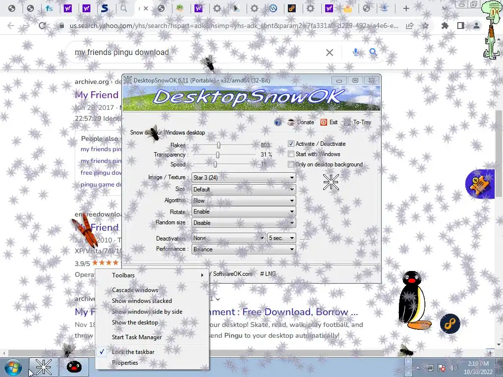503x377 pixels.
Task: Click the share page icon in address bar
Action: (410, 26)
